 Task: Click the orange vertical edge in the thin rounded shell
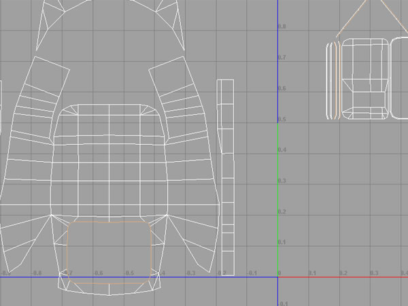coord(336,80)
